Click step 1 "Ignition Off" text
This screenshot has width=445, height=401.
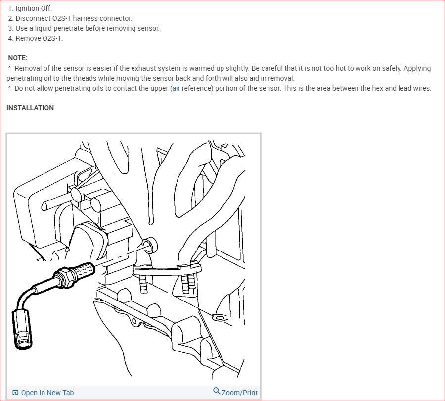(30, 8)
